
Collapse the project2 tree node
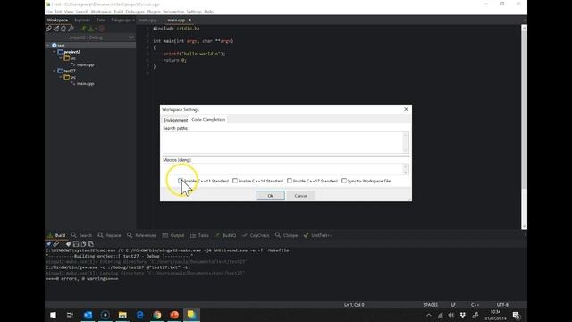click(55, 52)
